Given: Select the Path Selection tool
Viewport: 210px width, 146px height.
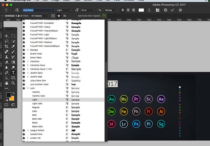Looking at the screenshot, I should [6, 78].
